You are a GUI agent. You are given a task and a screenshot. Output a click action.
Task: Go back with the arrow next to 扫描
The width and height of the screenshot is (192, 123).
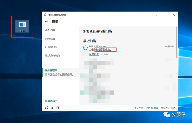point(46,22)
